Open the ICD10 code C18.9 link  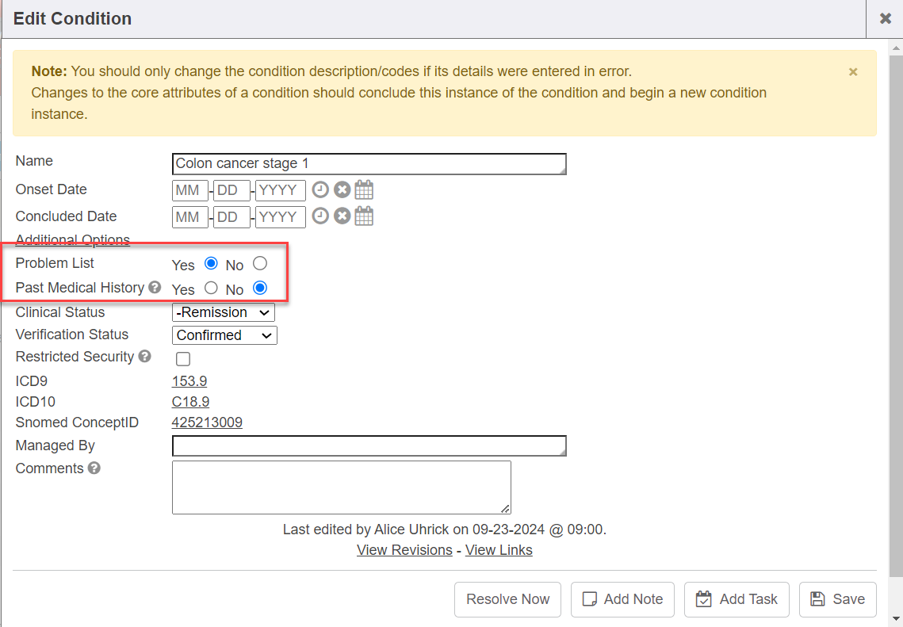190,402
